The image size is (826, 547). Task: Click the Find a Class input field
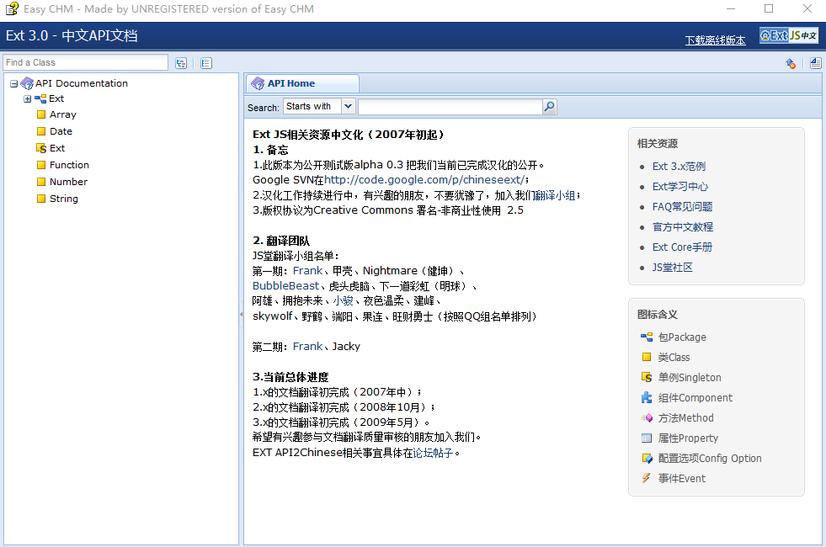84,61
